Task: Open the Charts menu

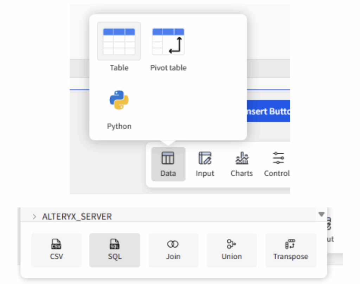Action: pos(242,164)
